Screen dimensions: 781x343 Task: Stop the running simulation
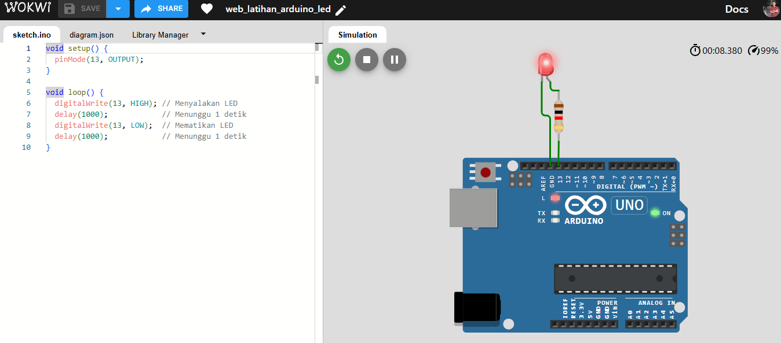point(367,60)
